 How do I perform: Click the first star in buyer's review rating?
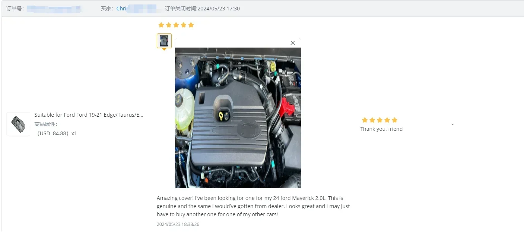click(x=161, y=25)
